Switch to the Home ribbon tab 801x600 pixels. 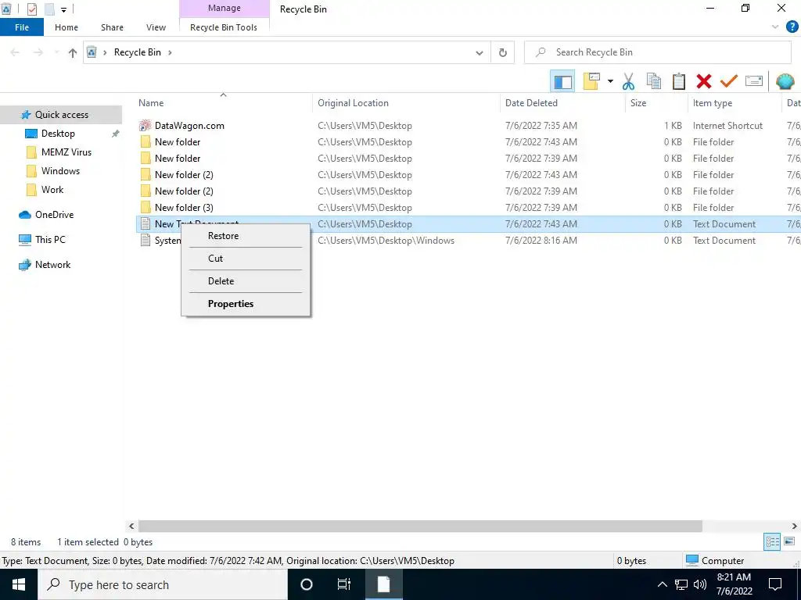coord(66,27)
